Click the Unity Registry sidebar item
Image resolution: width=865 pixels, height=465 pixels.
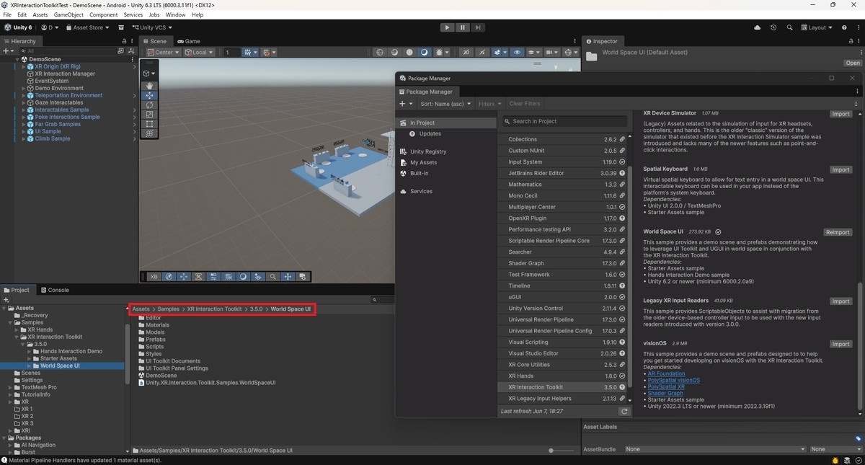point(428,151)
